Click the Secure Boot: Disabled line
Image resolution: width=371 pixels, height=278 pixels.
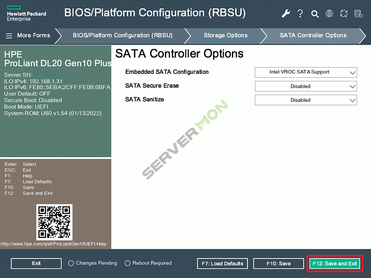coord(33,100)
